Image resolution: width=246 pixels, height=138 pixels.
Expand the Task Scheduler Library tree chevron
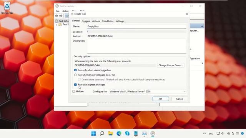(57, 25)
